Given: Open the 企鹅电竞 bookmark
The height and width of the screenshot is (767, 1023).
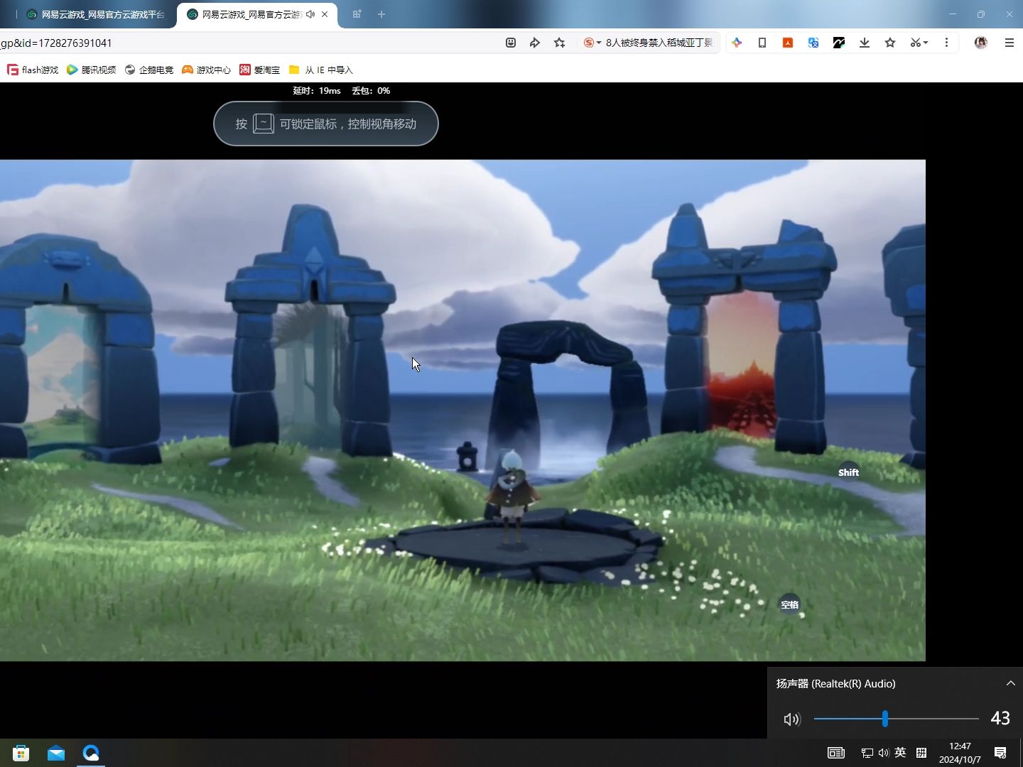Looking at the screenshot, I should coord(148,70).
